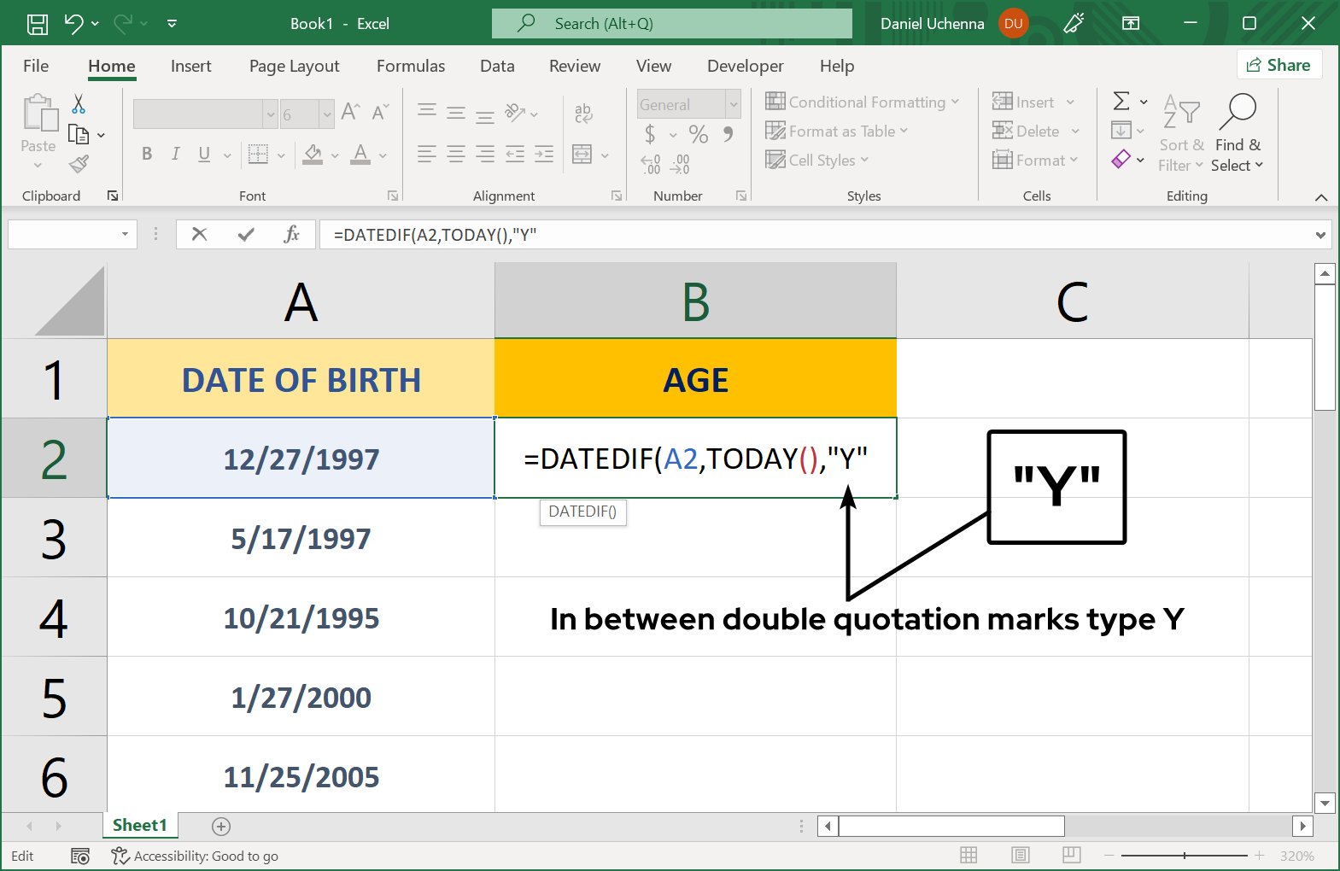Open the Name Box dropdown
This screenshot has height=871, width=1340.
pyautogui.click(x=125, y=234)
